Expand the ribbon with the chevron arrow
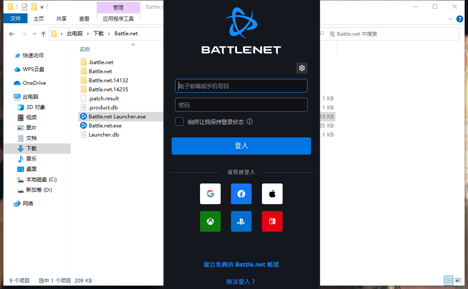Screen dimensions: 468x289 pyautogui.click(x=450, y=19)
